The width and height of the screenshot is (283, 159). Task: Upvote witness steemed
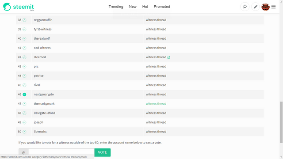click(24, 57)
